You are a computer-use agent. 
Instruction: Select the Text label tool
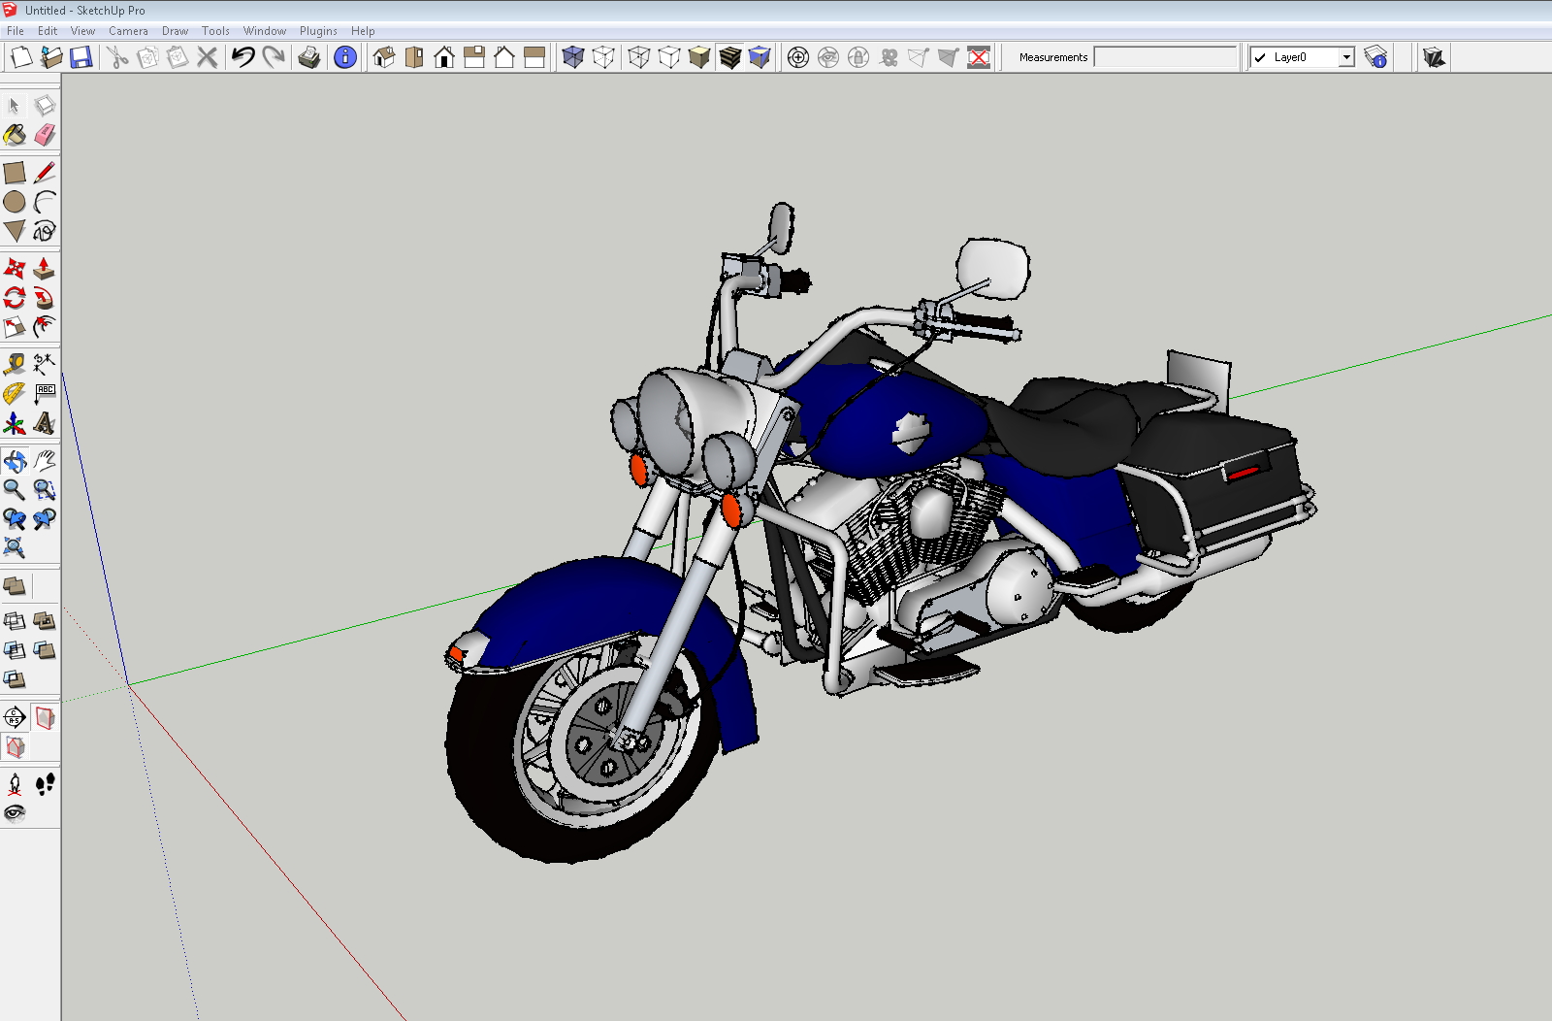[45, 394]
